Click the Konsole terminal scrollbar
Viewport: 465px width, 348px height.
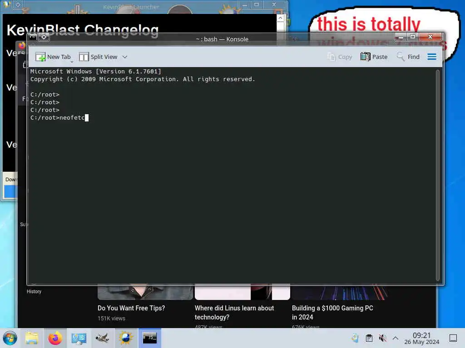pyautogui.click(x=437, y=174)
